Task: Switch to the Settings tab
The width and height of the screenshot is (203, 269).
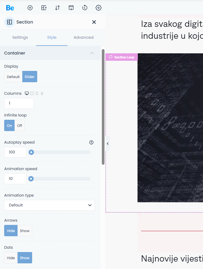Action: point(20,38)
